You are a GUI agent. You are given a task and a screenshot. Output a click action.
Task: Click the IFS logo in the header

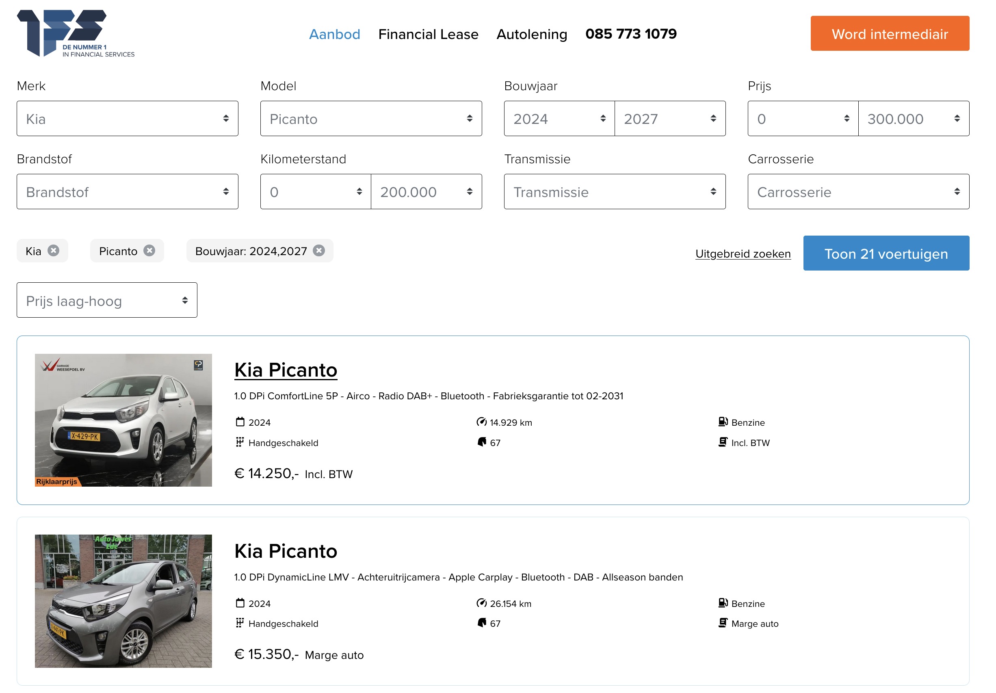click(76, 34)
